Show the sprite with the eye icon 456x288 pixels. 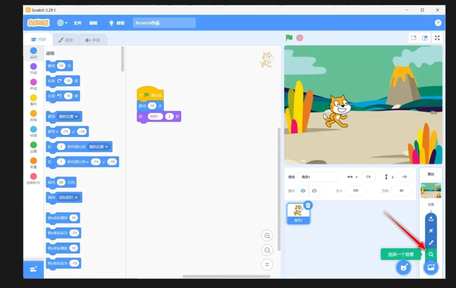pyautogui.click(x=303, y=191)
